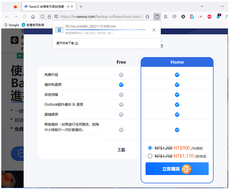Select the Free plan column header
Image resolution: width=230 pixels, height=190 pixels.
pos(121,62)
